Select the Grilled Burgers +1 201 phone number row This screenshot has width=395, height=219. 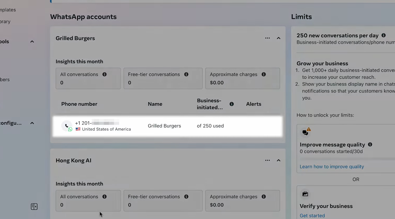(x=168, y=126)
